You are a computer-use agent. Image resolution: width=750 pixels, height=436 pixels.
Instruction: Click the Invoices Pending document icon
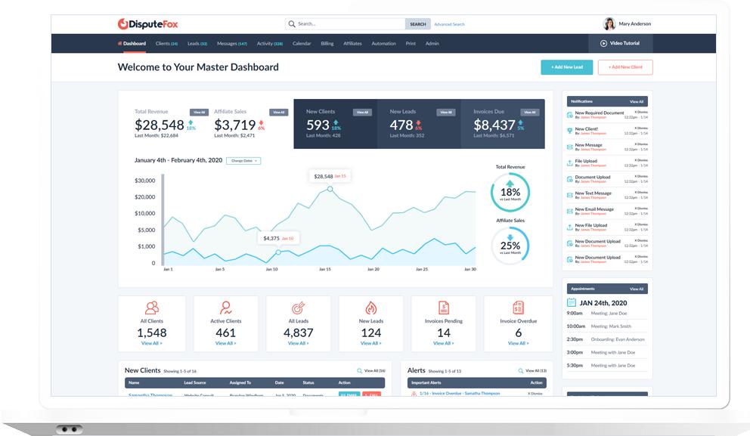pos(444,308)
